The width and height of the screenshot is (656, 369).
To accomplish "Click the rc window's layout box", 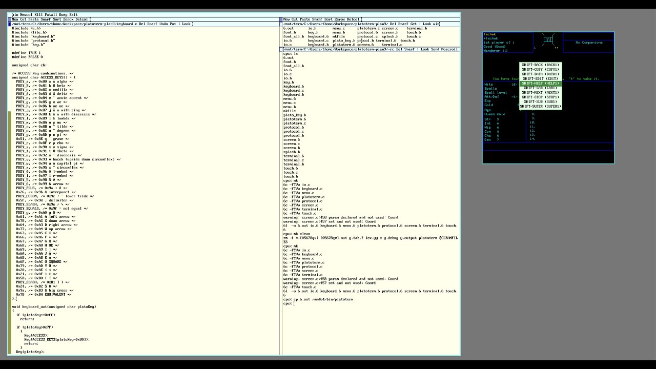I will [x=281, y=49].
